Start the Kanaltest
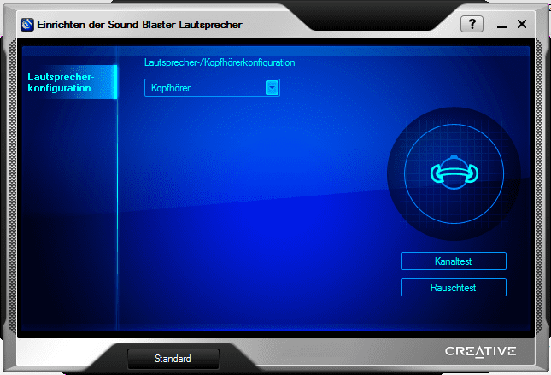Image resolution: width=551 pixels, height=375 pixels. (454, 261)
